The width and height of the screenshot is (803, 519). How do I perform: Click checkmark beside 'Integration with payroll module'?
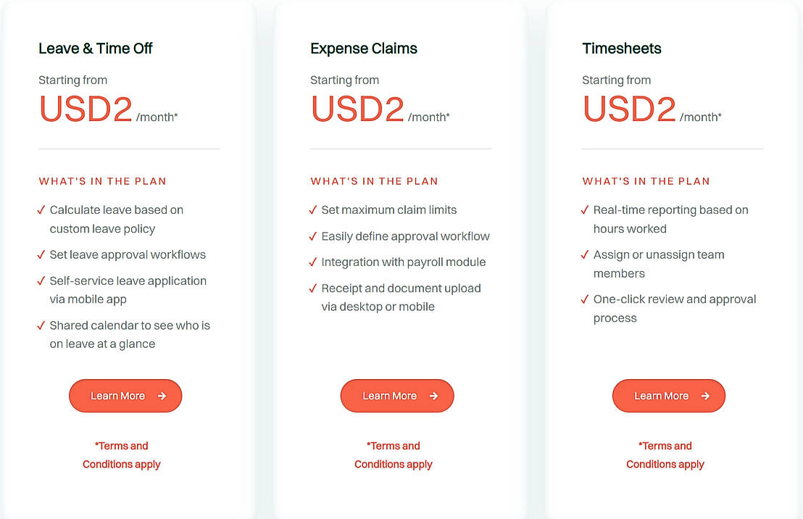(313, 262)
